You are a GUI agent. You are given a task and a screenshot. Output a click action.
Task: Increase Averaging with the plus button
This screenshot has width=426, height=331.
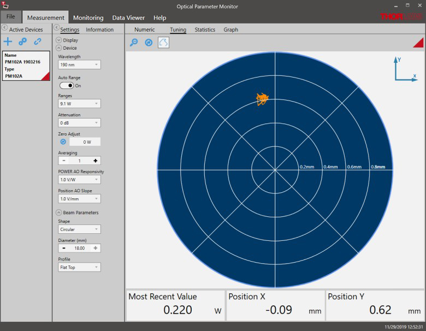(96, 161)
